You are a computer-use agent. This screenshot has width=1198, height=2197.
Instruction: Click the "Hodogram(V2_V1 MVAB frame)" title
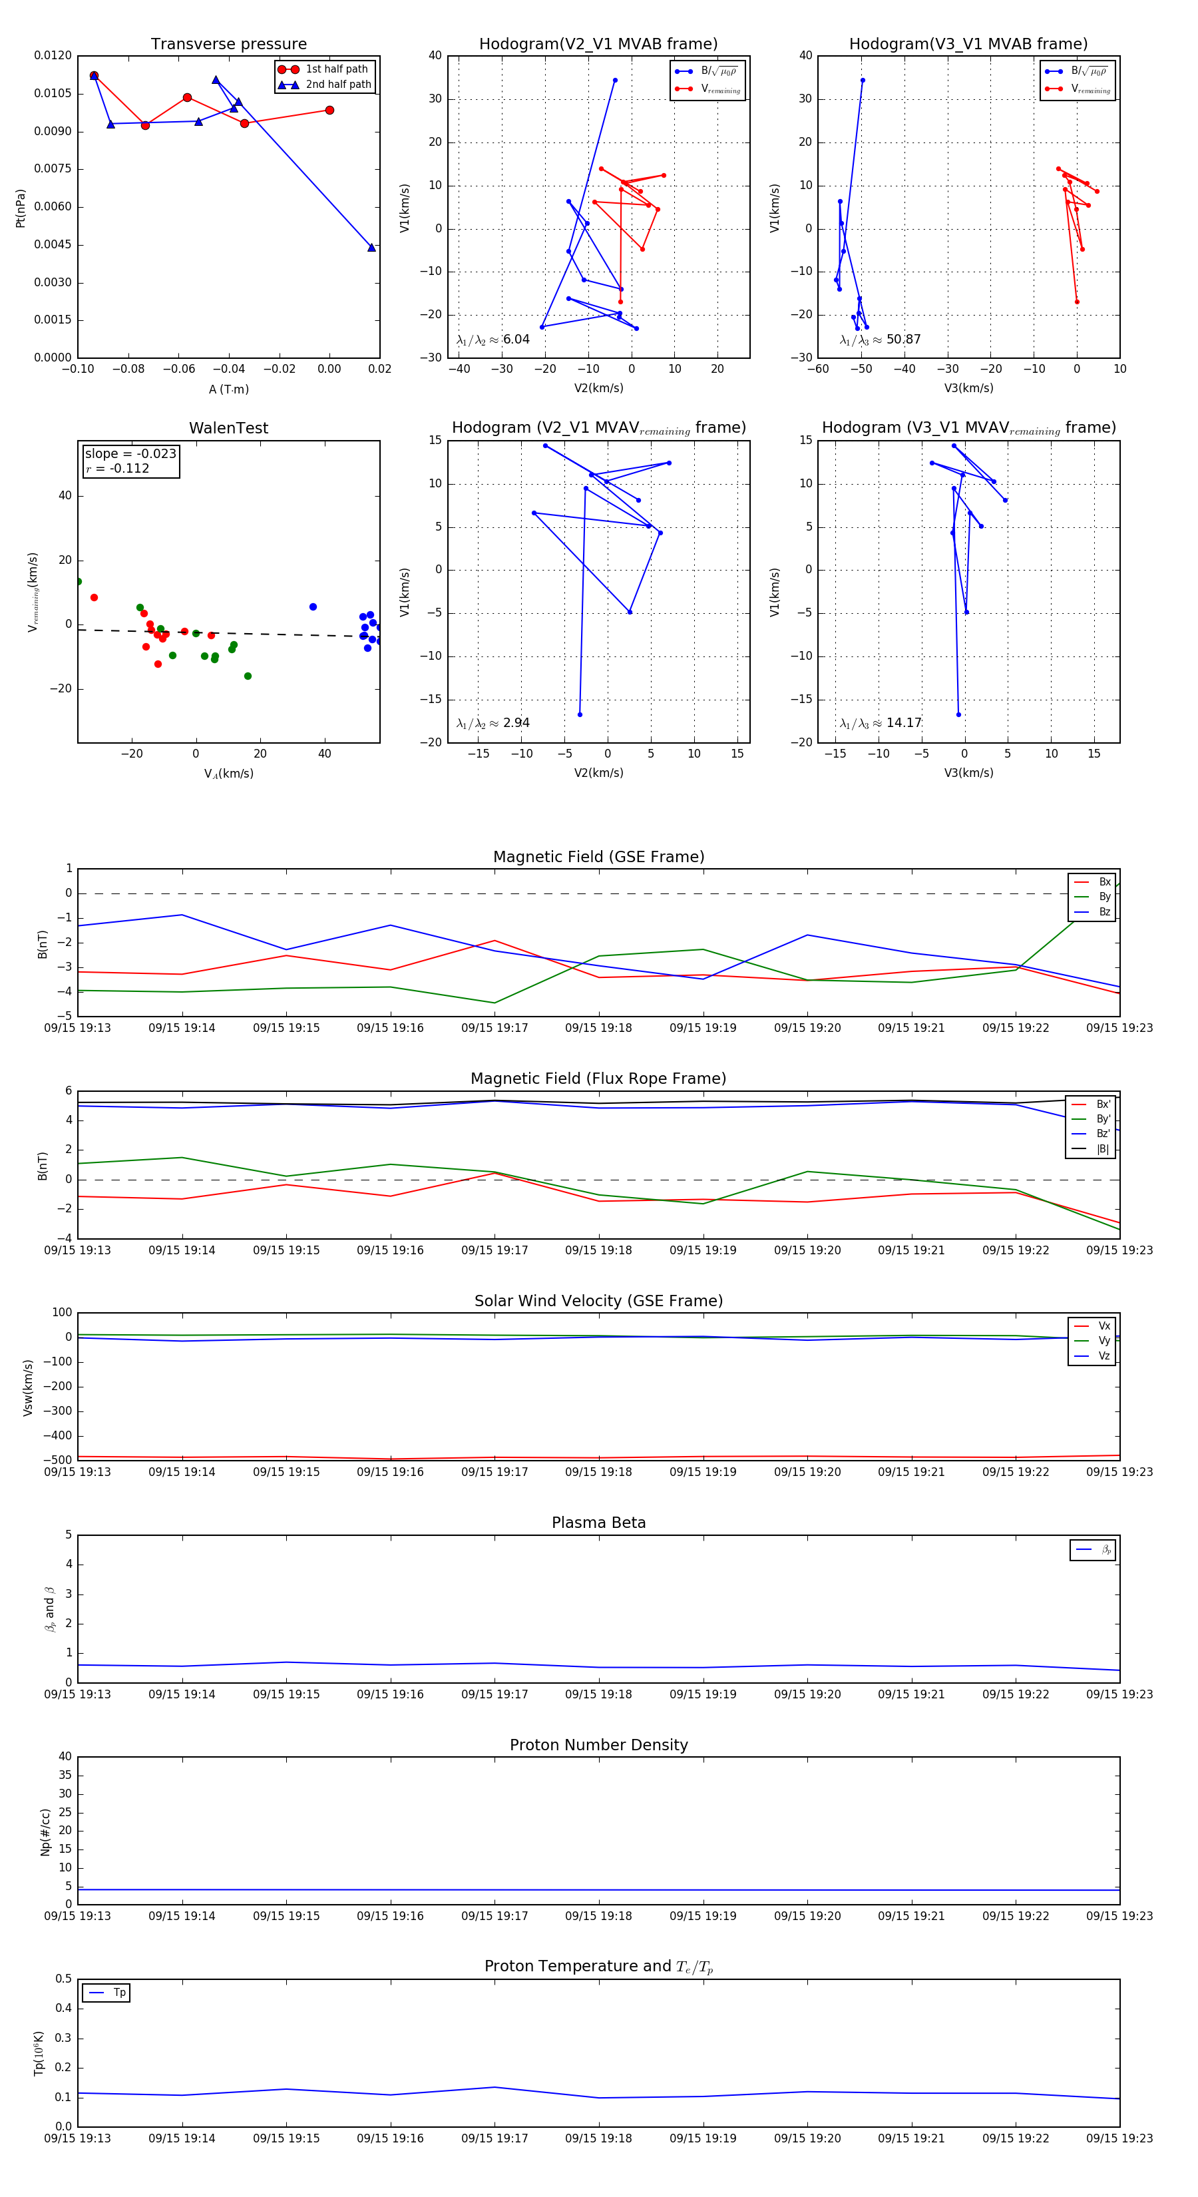[x=598, y=45]
